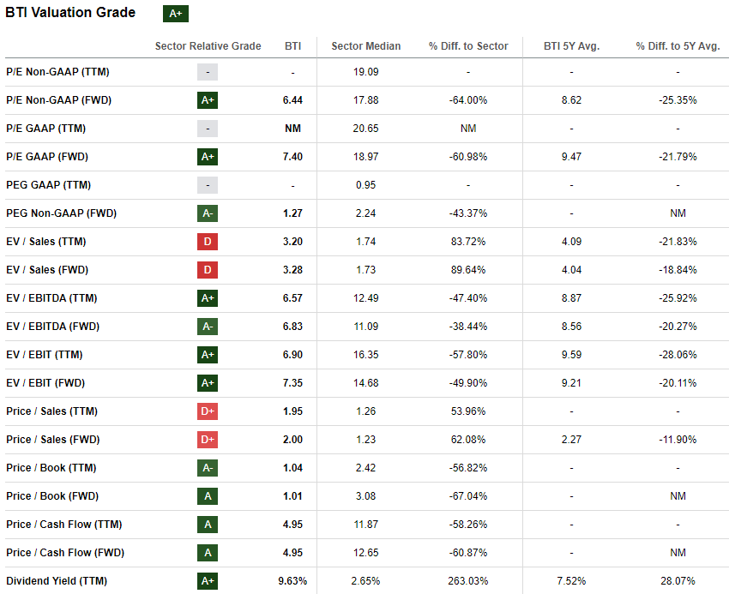Open the EV / EBITDA (TTM) metric label

[51, 298]
